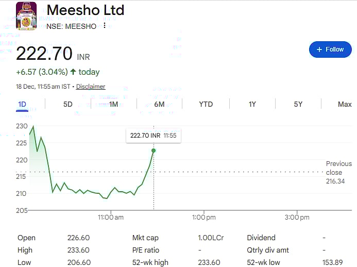Screen dimensions: 357x267
Task: Click the green up arrow beside today
Action: pos(73,72)
